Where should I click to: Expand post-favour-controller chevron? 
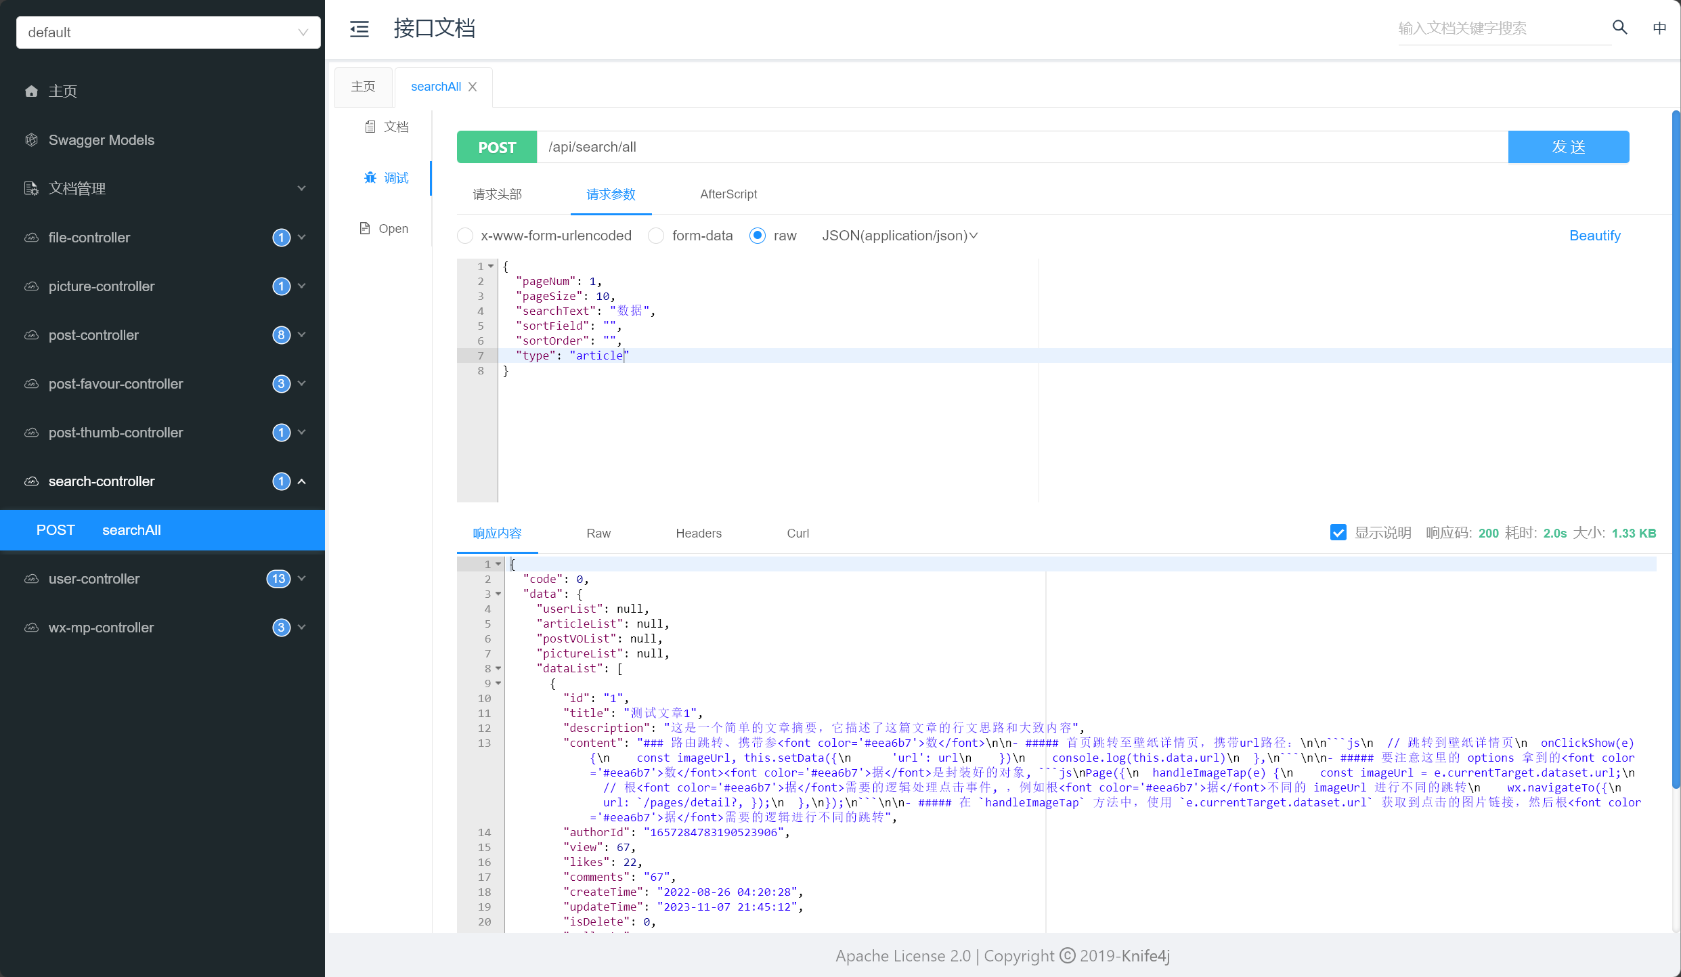[302, 383]
